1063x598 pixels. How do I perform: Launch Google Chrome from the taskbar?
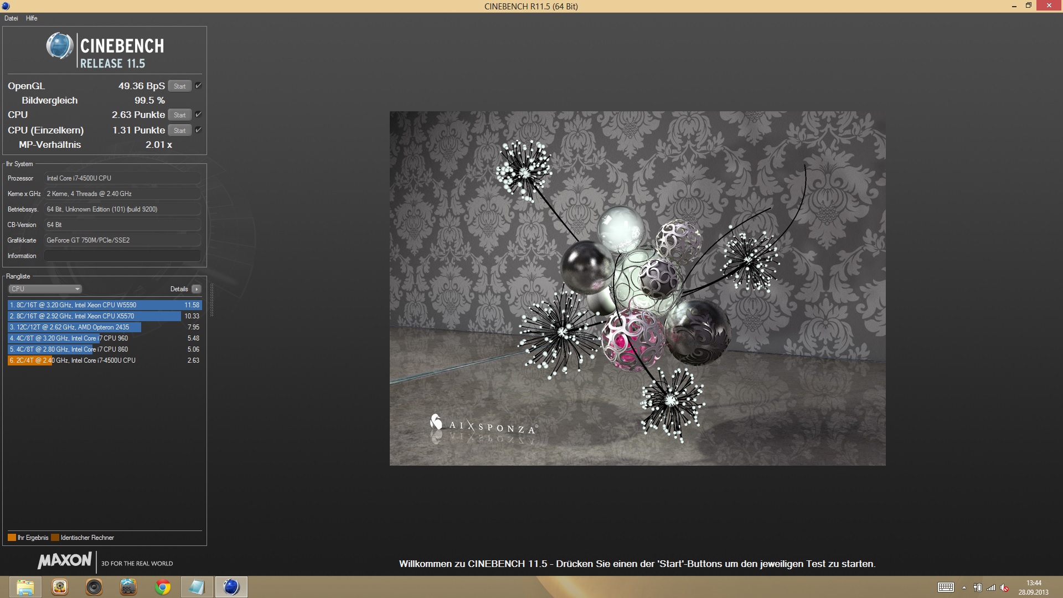pyautogui.click(x=163, y=587)
